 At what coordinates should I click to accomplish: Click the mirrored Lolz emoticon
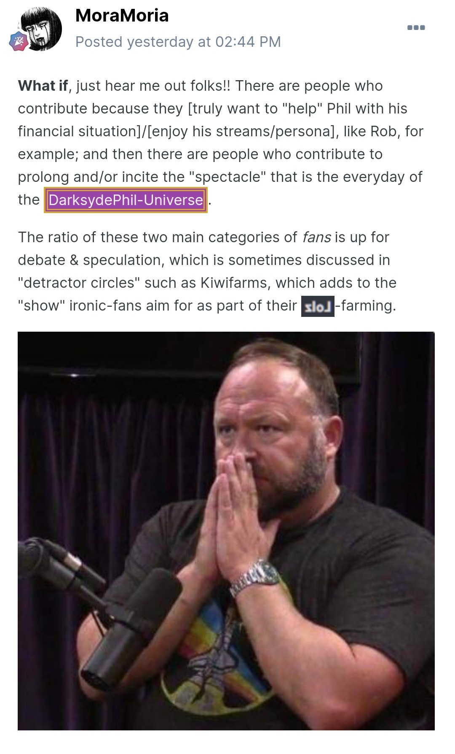tap(318, 306)
